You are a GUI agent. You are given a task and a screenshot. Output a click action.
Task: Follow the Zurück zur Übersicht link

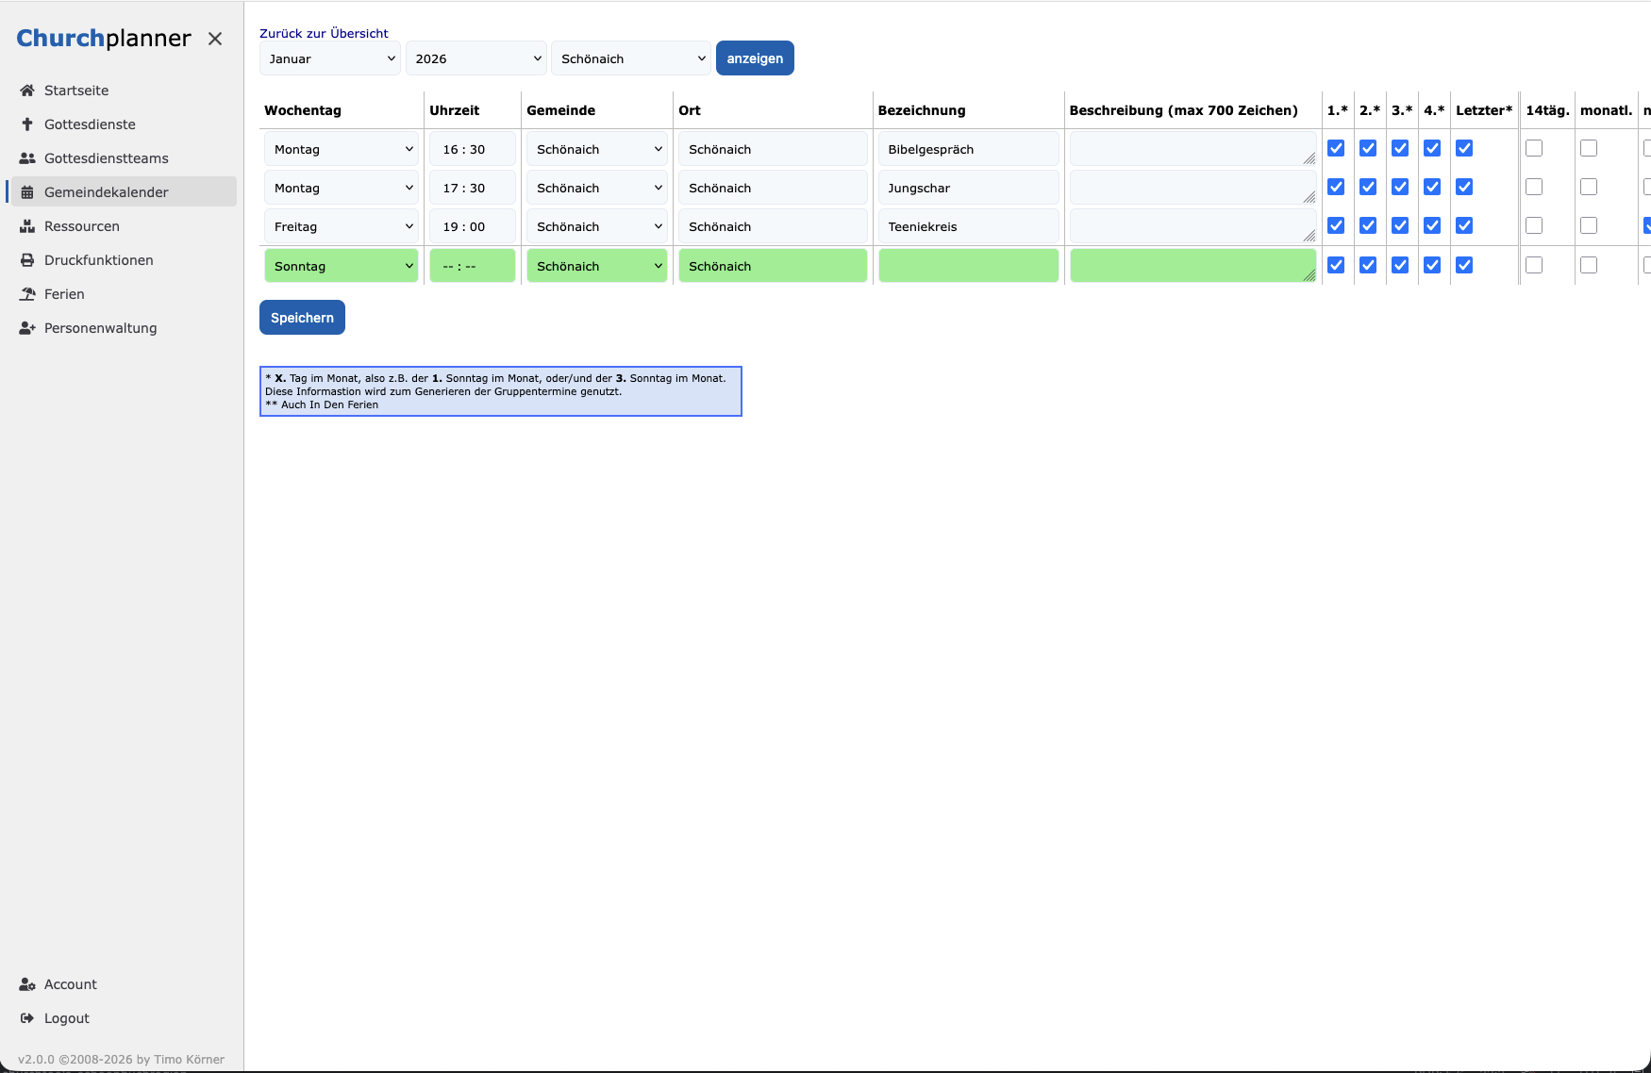[324, 33]
